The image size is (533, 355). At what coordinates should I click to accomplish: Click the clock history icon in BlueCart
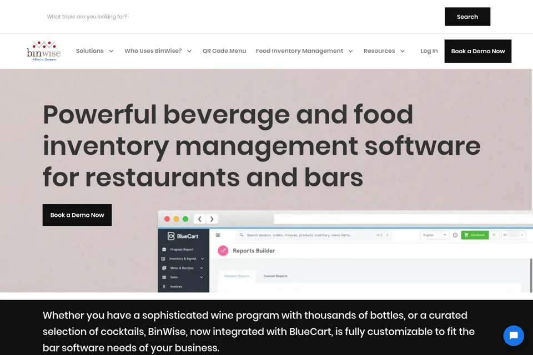point(455,235)
